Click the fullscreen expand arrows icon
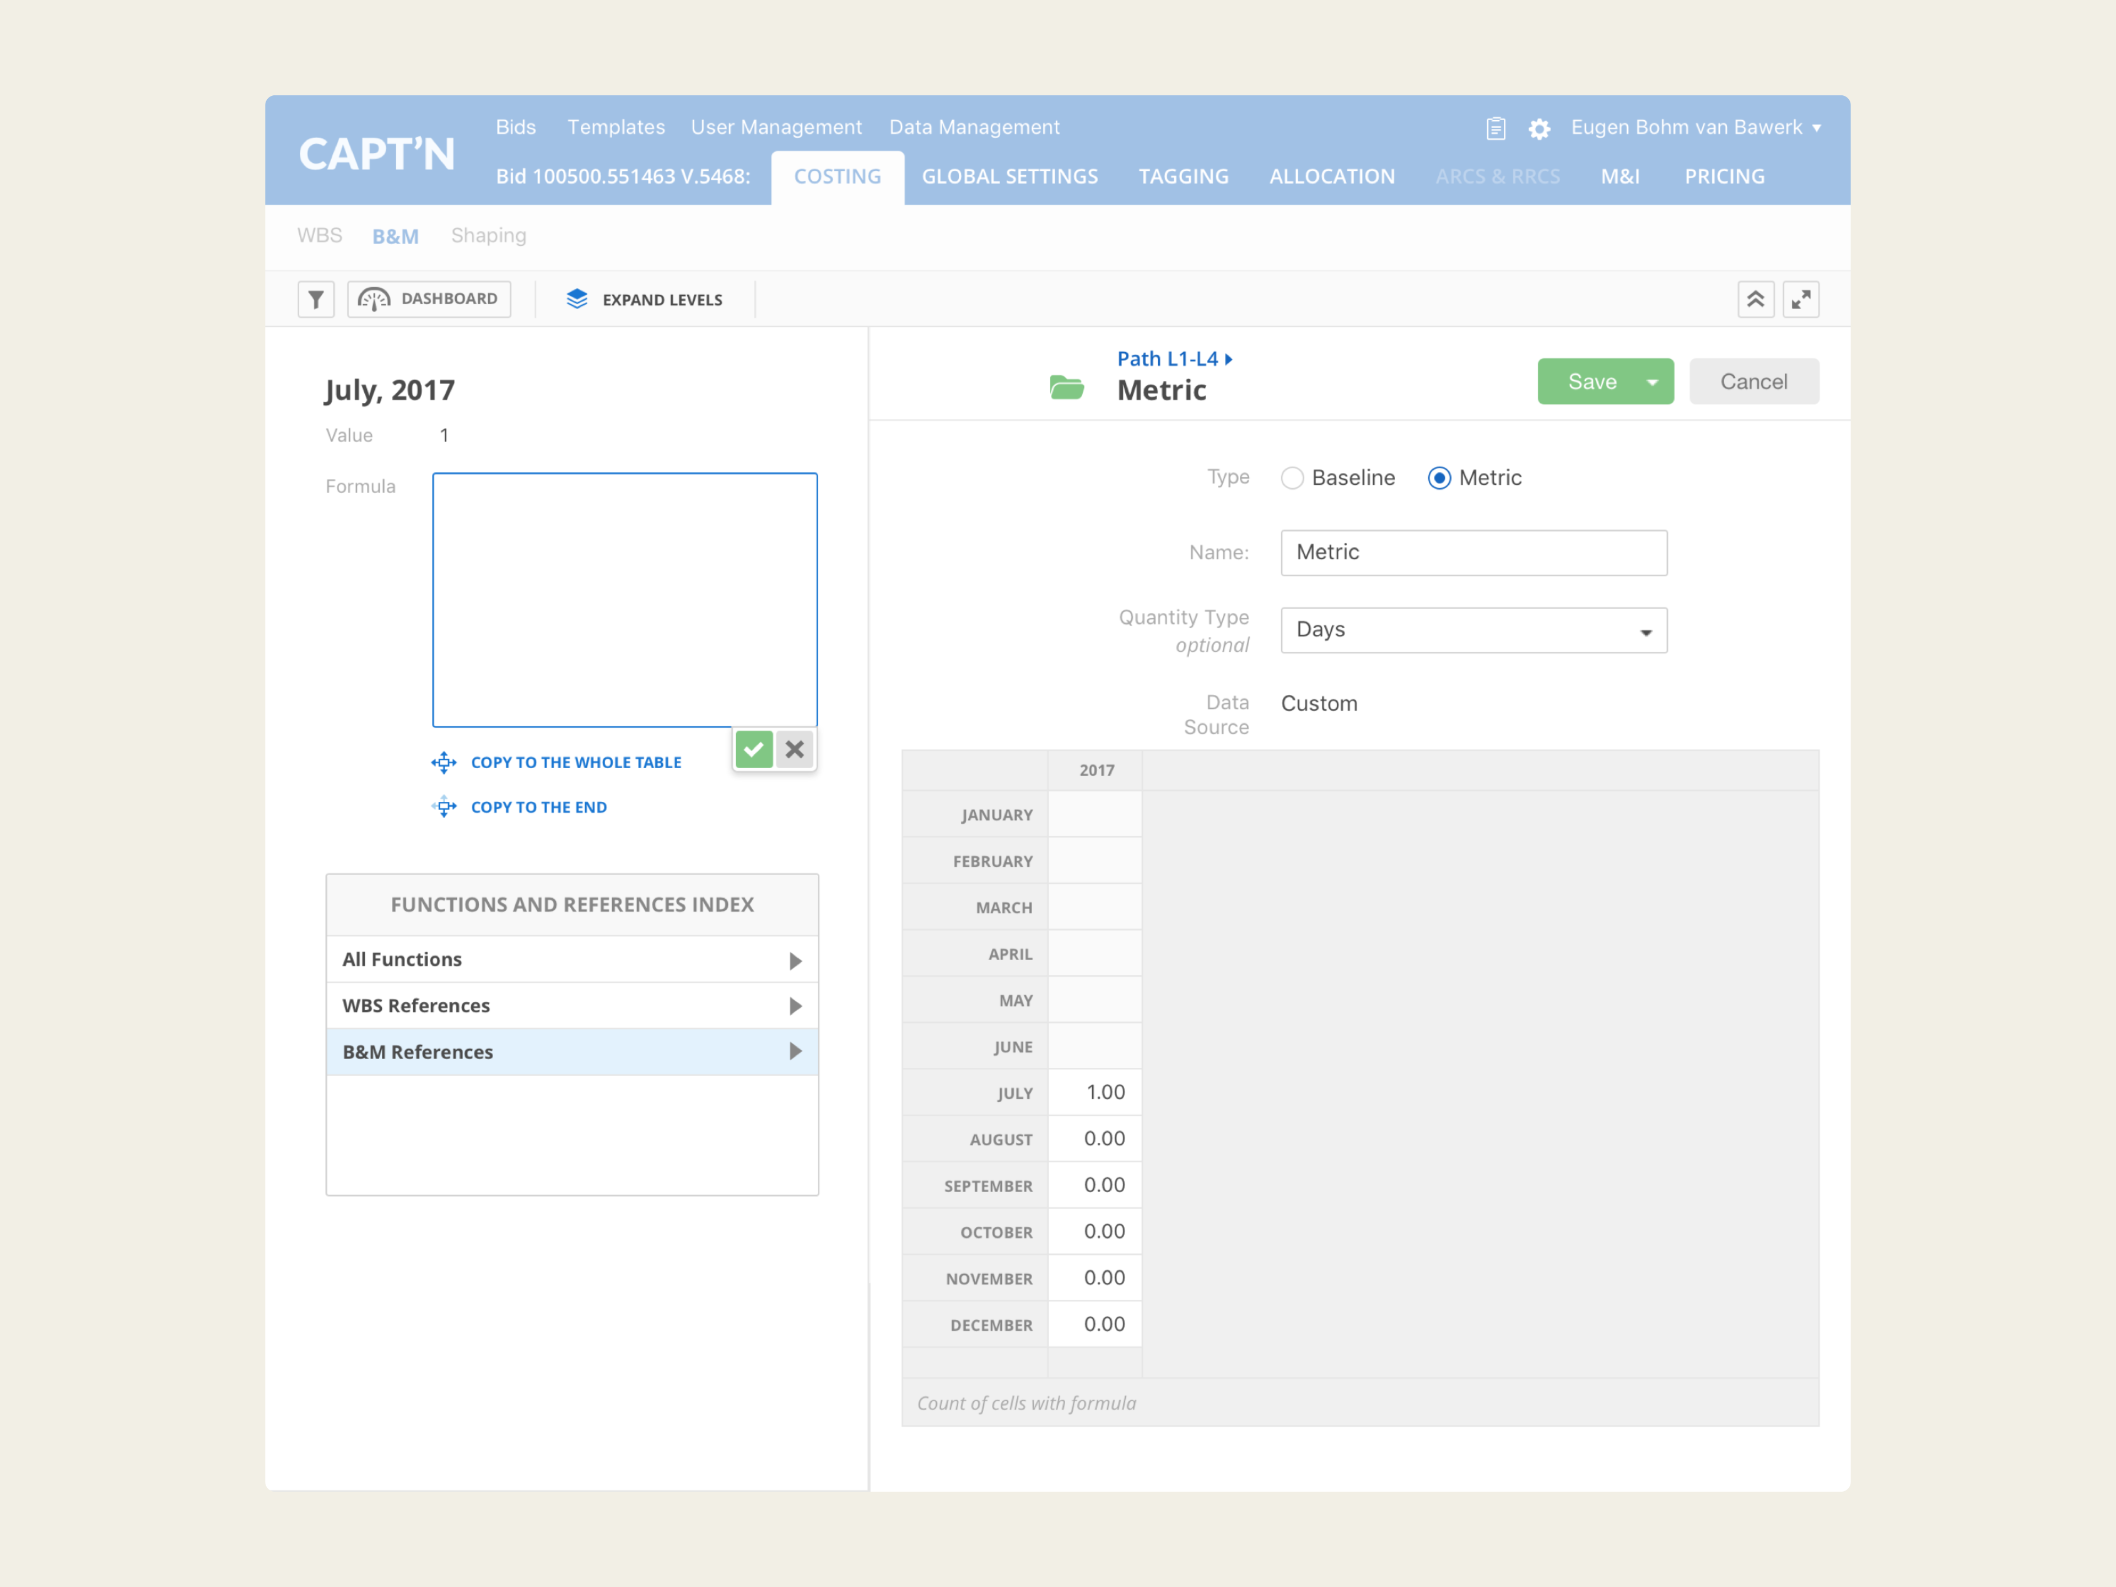The image size is (2116, 1587). pos(1800,299)
